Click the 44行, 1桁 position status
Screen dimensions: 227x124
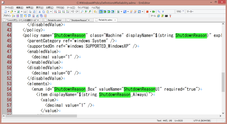coord(167,121)
